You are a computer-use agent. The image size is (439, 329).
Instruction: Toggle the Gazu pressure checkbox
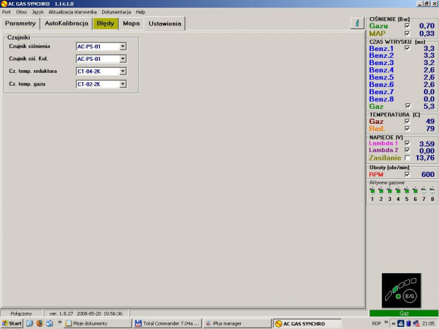407,25
